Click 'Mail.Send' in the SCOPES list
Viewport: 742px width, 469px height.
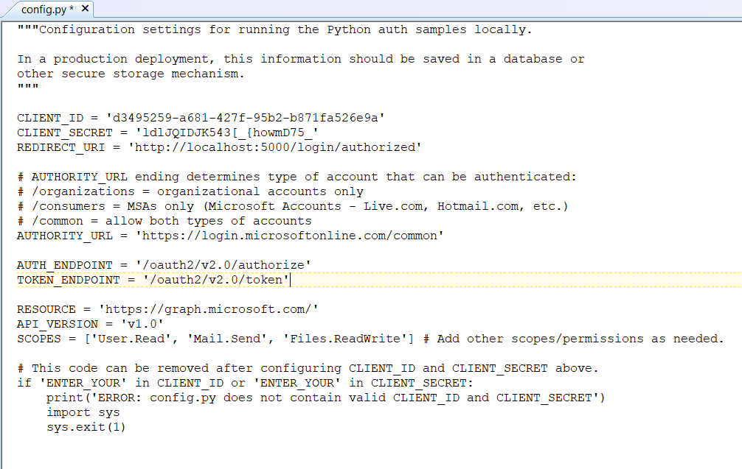coord(220,339)
